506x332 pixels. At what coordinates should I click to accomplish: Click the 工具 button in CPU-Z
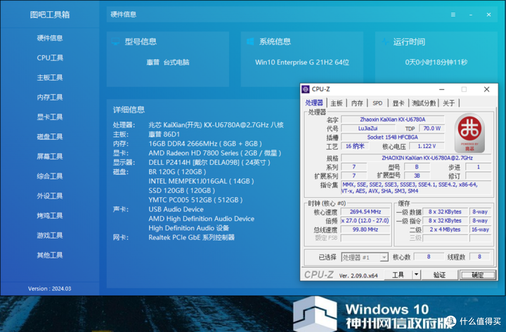click(398, 274)
